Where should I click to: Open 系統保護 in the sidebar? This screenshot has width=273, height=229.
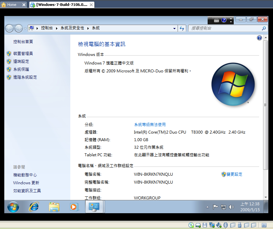point(21,69)
